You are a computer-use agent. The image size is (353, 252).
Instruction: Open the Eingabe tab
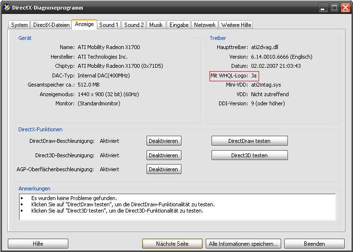[x=179, y=25]
